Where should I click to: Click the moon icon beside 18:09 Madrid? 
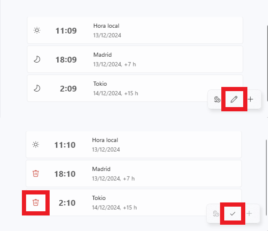tap(37, 59)
